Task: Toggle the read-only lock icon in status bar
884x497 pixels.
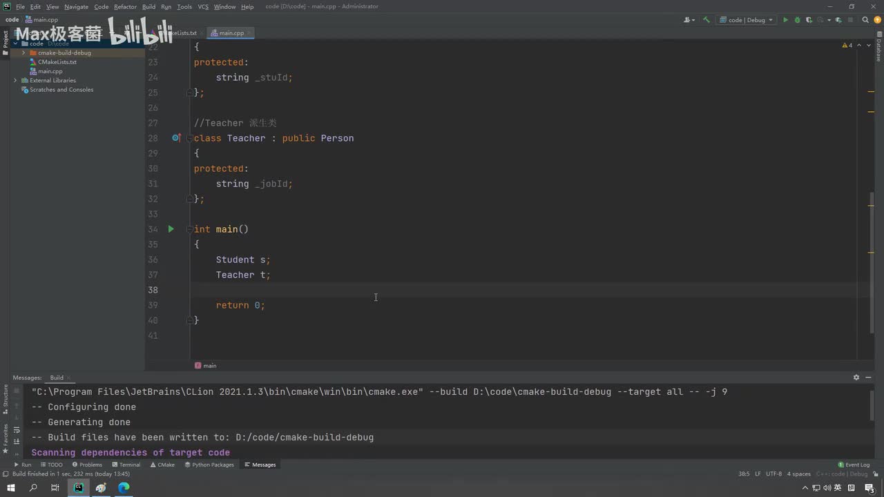Action: 875,474
